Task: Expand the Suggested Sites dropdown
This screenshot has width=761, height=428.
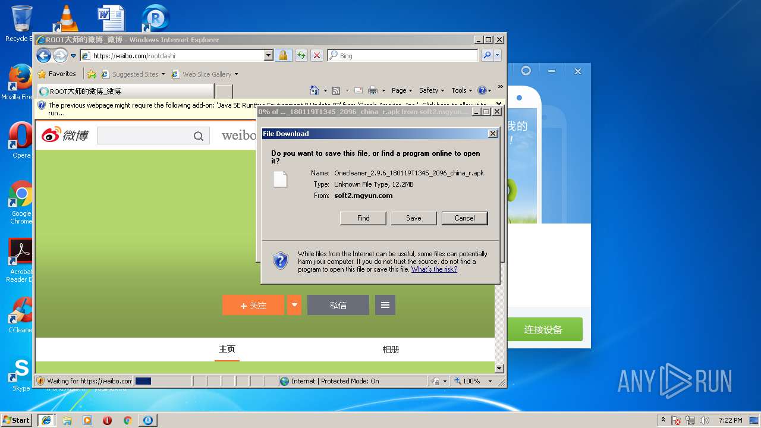Action: click(163, 74)
